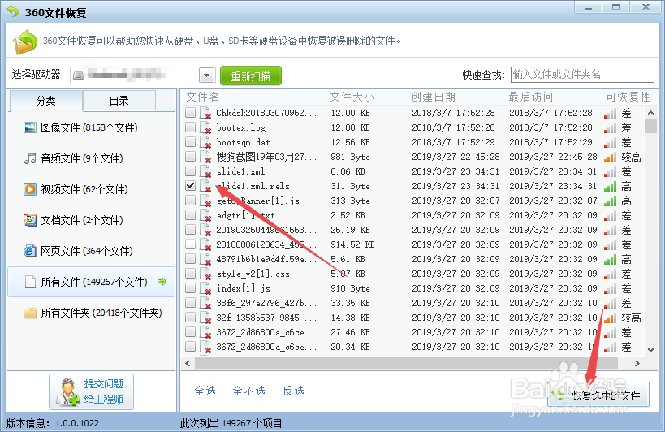Screen dimensions: 665x432
Task: Click the drive icon in the drive selector
Action: [x=78, y=76]
